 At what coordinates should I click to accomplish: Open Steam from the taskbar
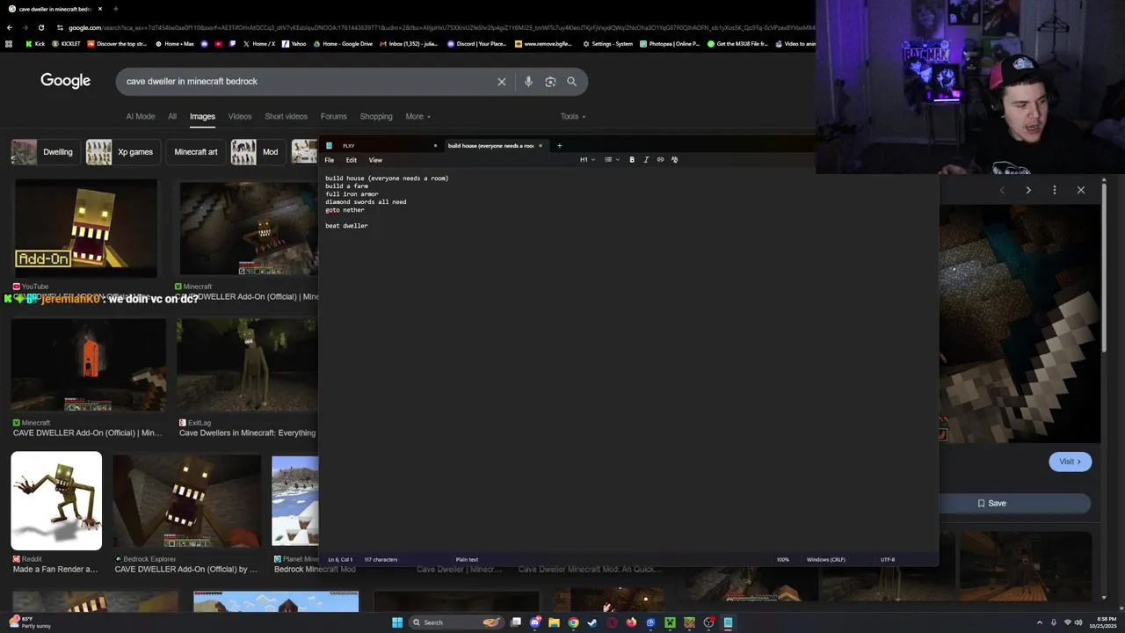[x=592, y=622]
